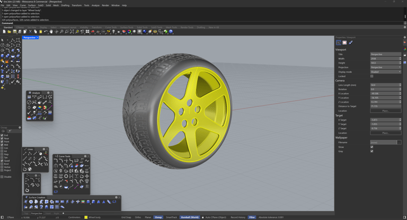Open the Projection dropdown
This screenshot has width=407, height=220.
[385, 67]
